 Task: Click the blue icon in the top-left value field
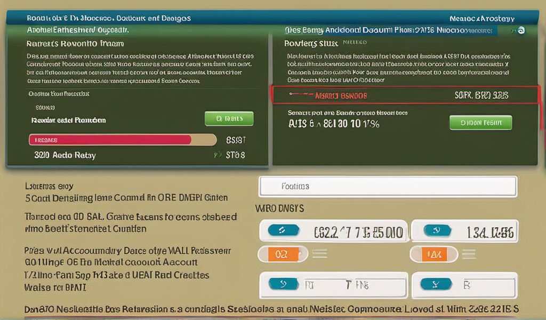point(282,231)
